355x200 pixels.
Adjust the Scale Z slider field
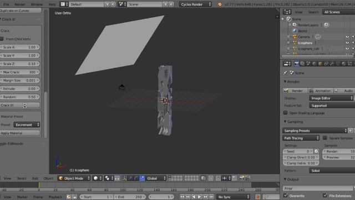coord(20,64)
